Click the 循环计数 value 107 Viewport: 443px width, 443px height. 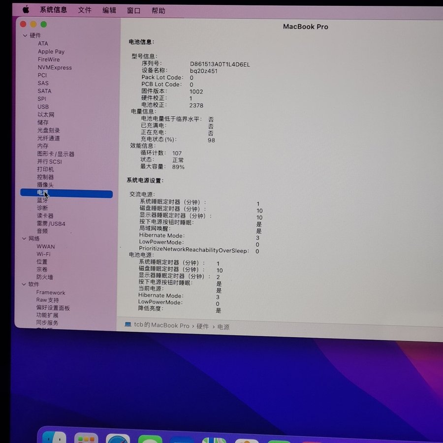(177, 153)
